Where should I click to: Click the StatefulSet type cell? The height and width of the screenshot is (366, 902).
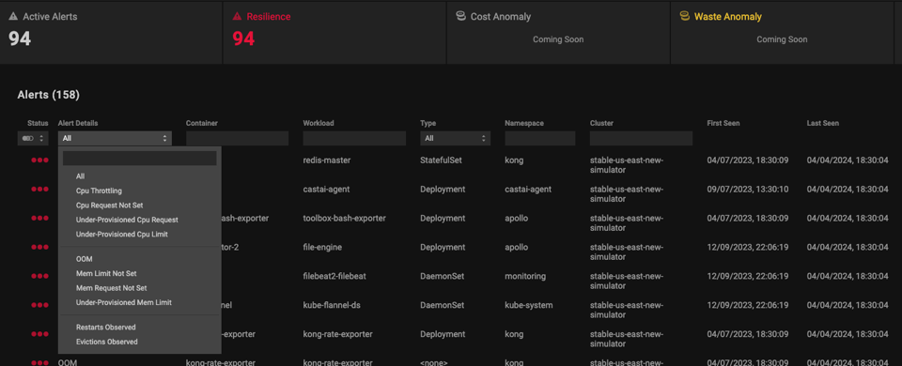[x=442, y=160]
